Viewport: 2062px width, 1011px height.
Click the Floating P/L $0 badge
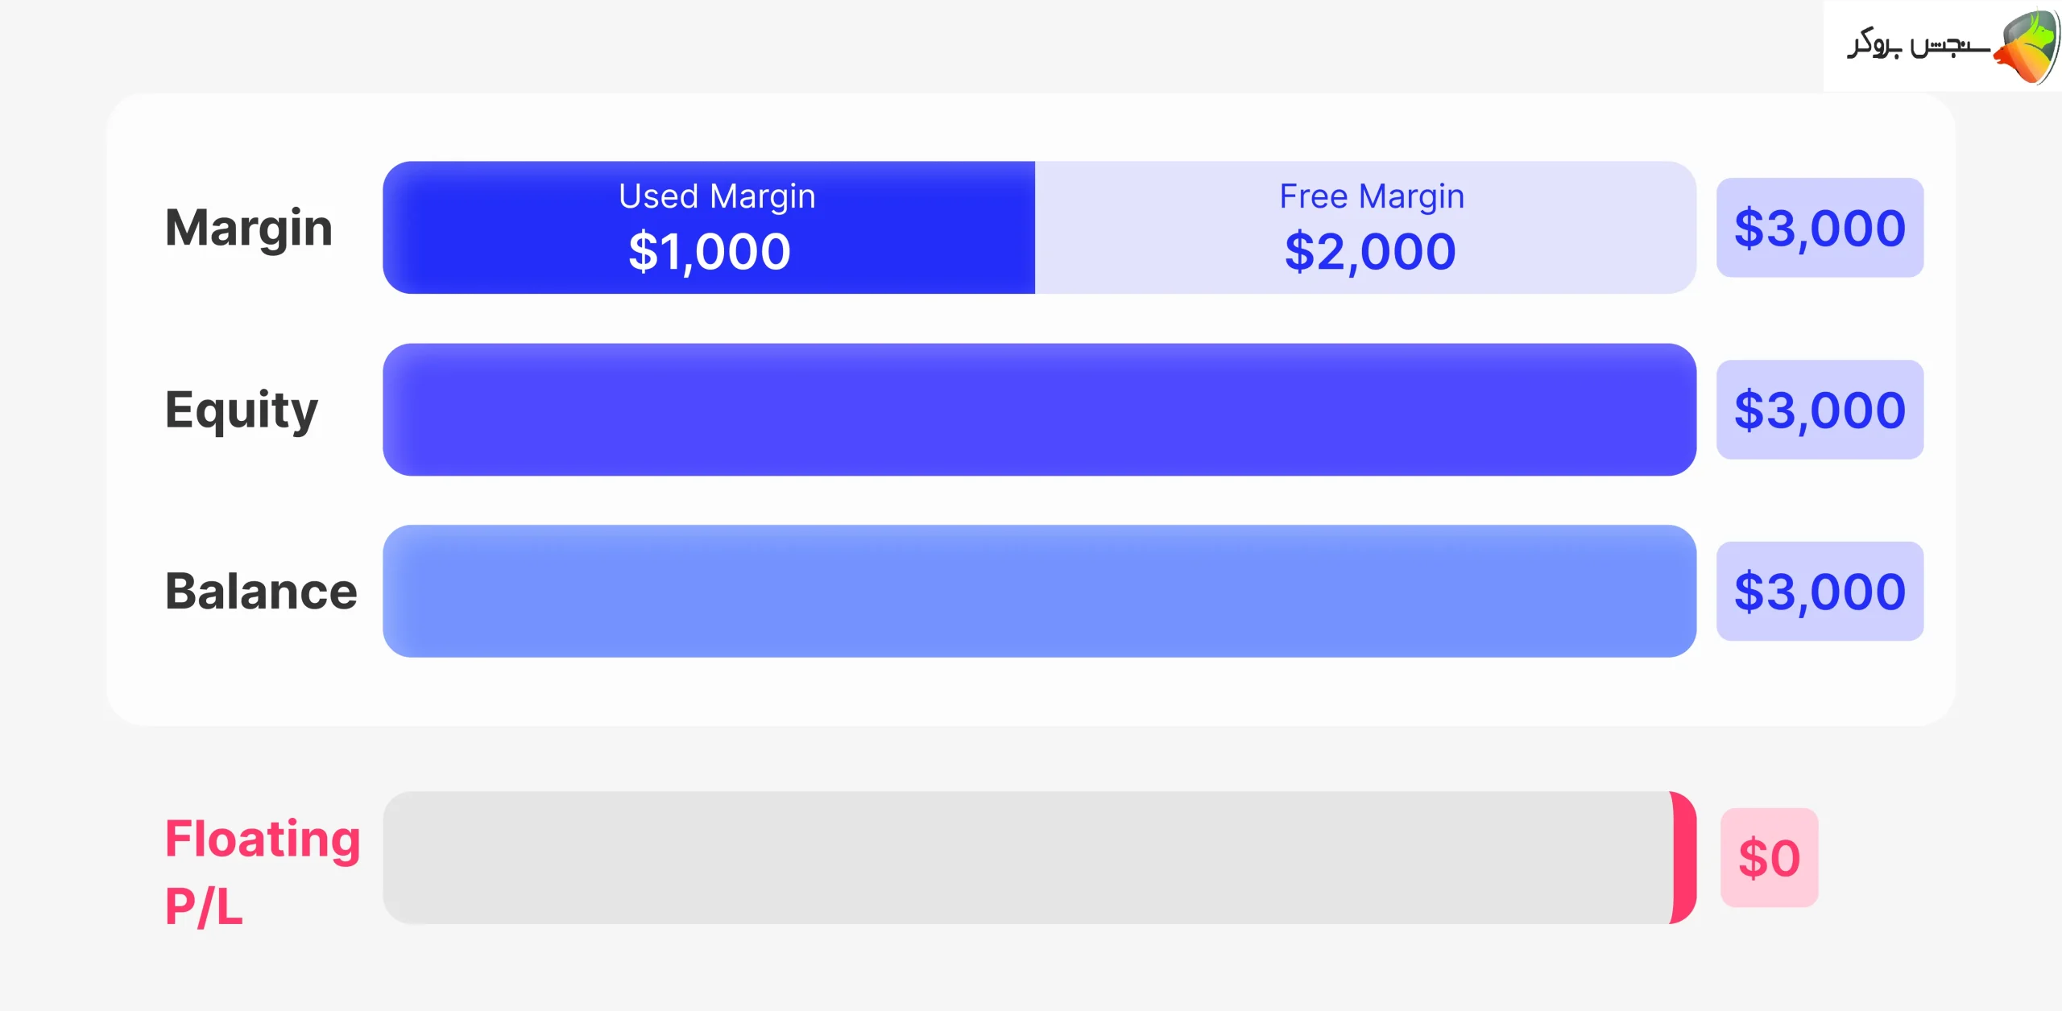pos(1769,857)
